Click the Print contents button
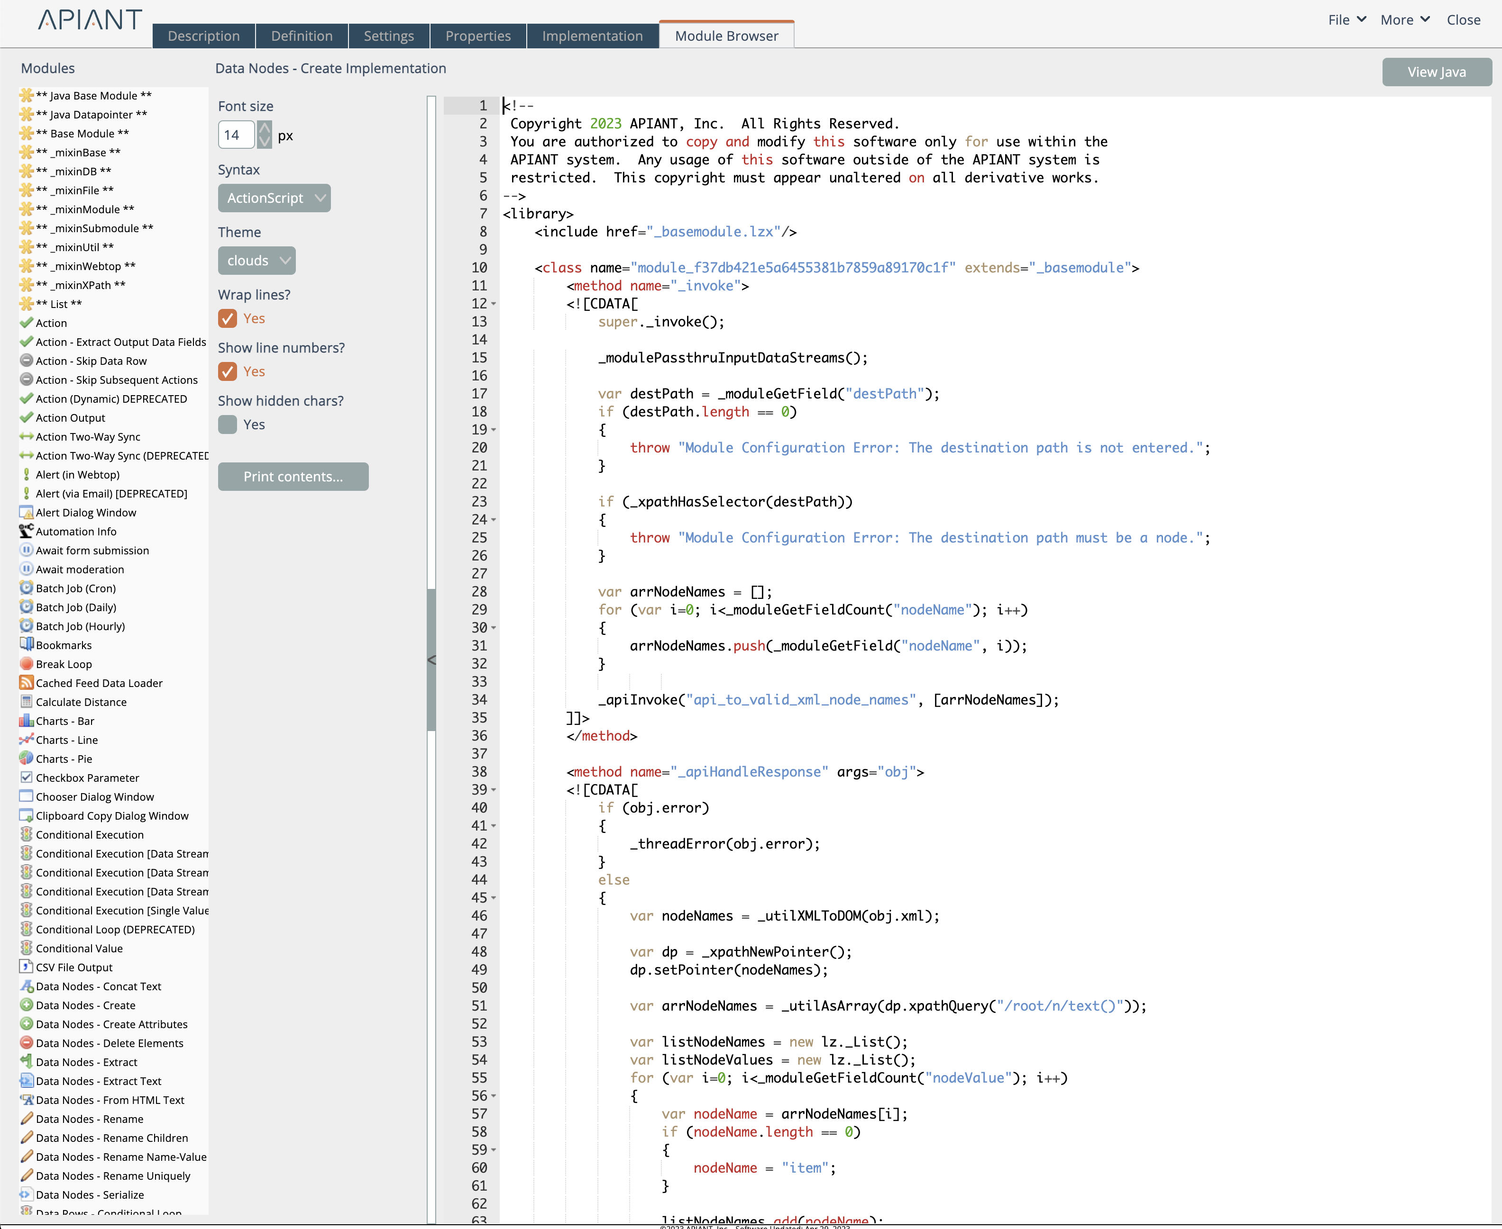Screen dimensions: 1502x1229 coord(293,477)
